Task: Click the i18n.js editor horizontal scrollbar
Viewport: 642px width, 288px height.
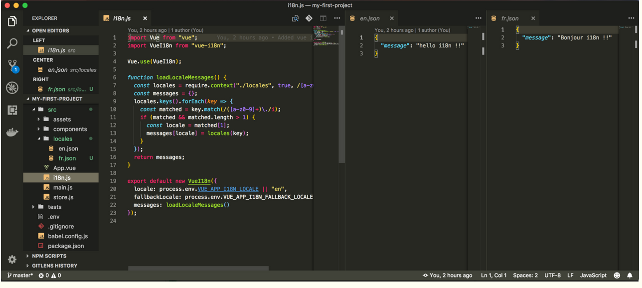Action: 198,268
